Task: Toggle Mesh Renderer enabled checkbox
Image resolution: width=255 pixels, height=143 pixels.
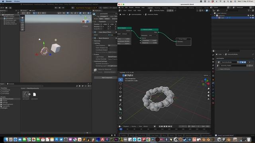Action: tap(97, 38)
